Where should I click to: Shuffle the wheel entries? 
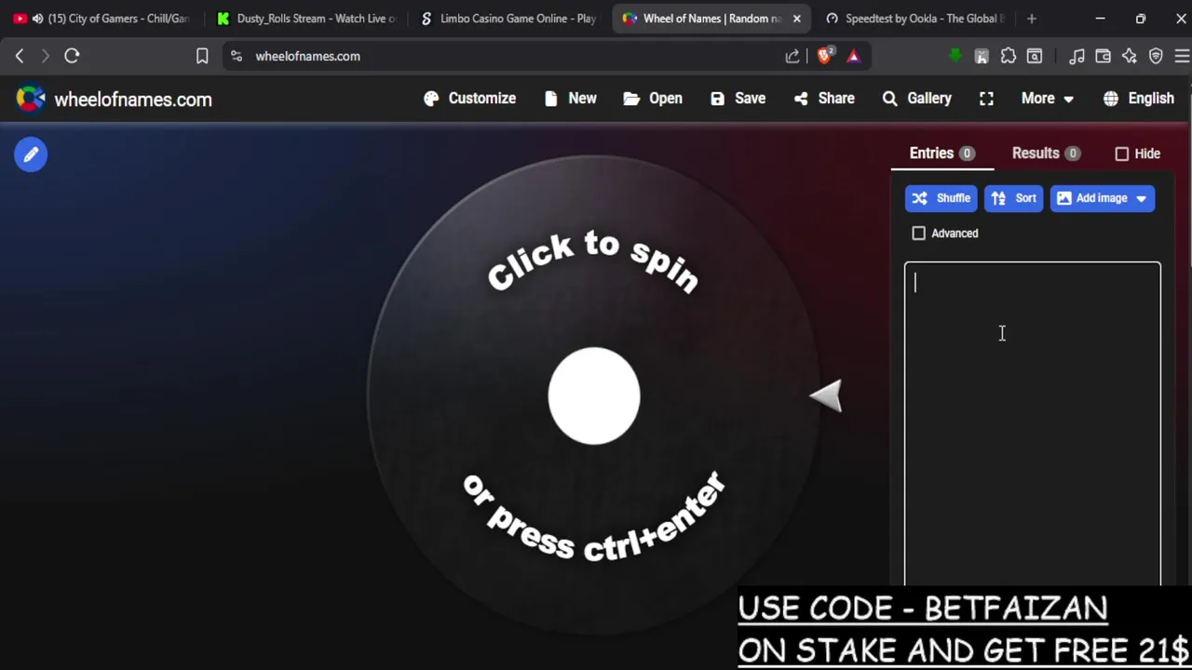pyautogui.click(x=941, y=198)
